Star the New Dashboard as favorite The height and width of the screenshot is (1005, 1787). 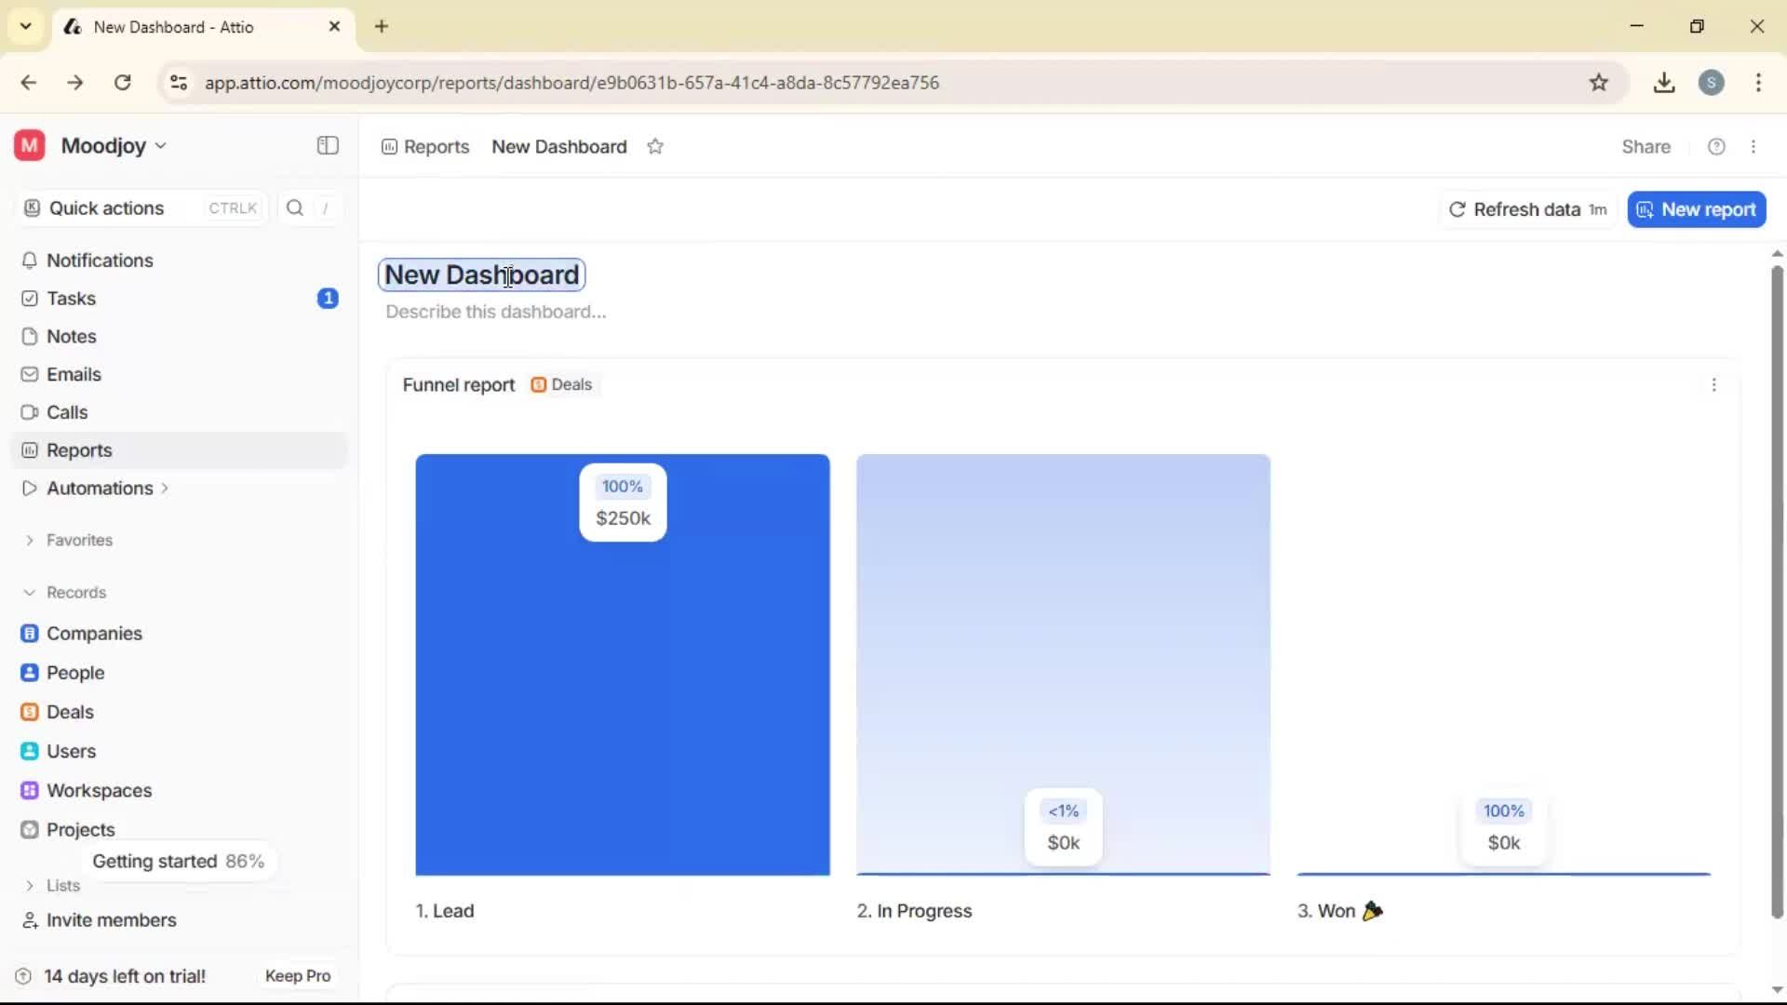coord(655,146)
